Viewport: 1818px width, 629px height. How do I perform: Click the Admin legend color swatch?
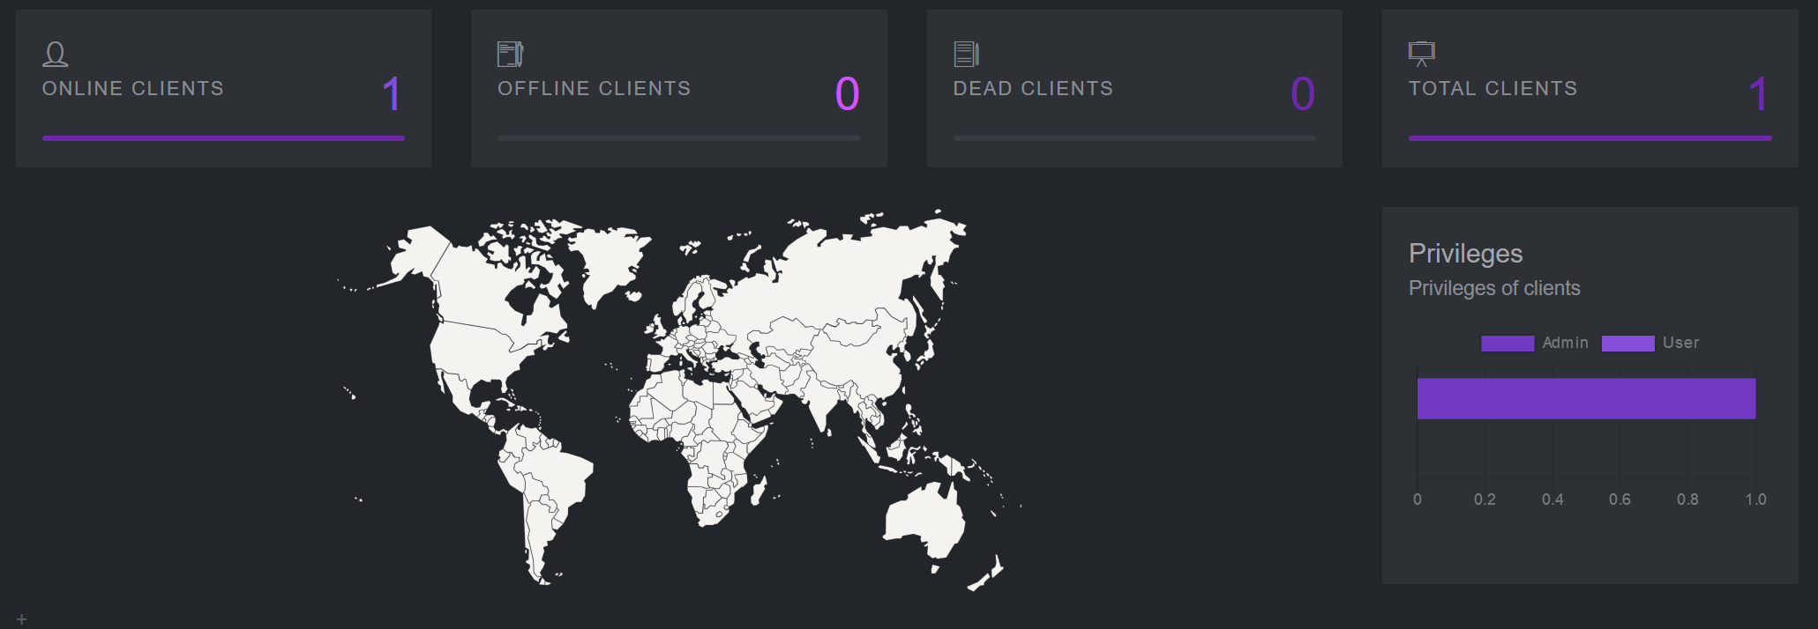click(1508, 344)
